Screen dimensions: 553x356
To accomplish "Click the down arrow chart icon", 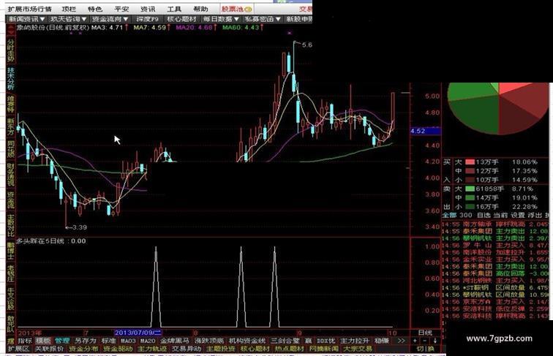I will pyautogui.click(x=434, y=341).
